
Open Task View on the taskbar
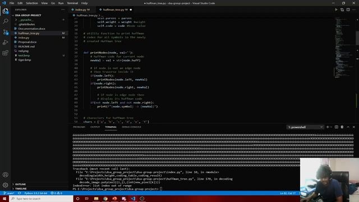pyautogui.click(x=87, y=199)
